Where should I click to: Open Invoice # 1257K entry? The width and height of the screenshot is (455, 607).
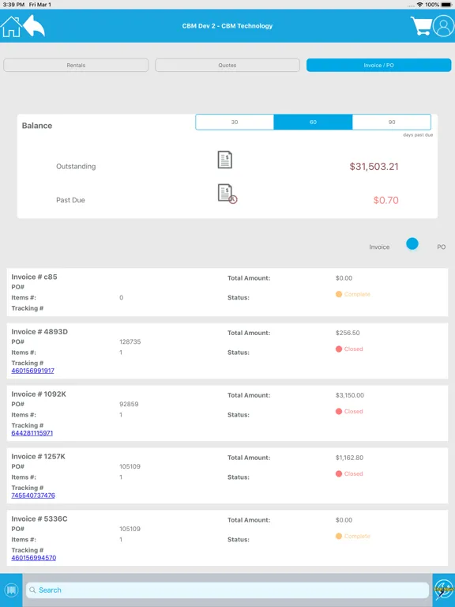click(x=227, y=475)
